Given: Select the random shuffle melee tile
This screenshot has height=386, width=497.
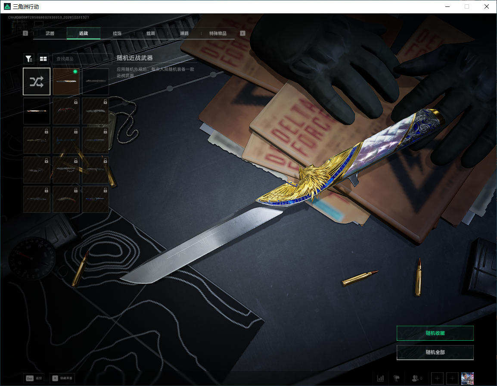Looking at the screenshot, I should (x=37, y=81).
